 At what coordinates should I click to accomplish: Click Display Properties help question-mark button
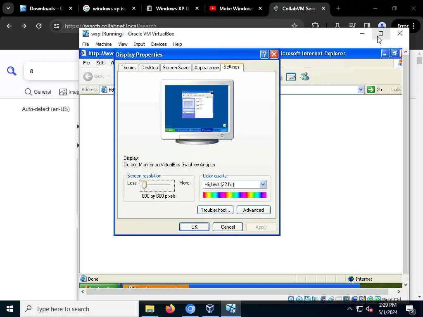264,54
